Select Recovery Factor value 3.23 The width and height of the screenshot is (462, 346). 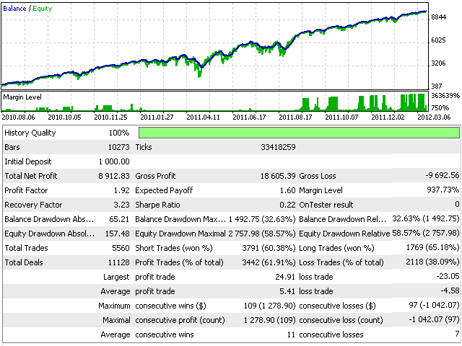tap(122, 205)
